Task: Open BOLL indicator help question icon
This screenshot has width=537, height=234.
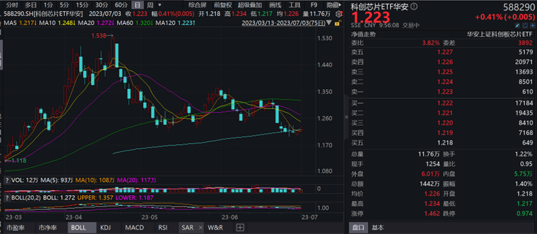Action: point(6,197)
